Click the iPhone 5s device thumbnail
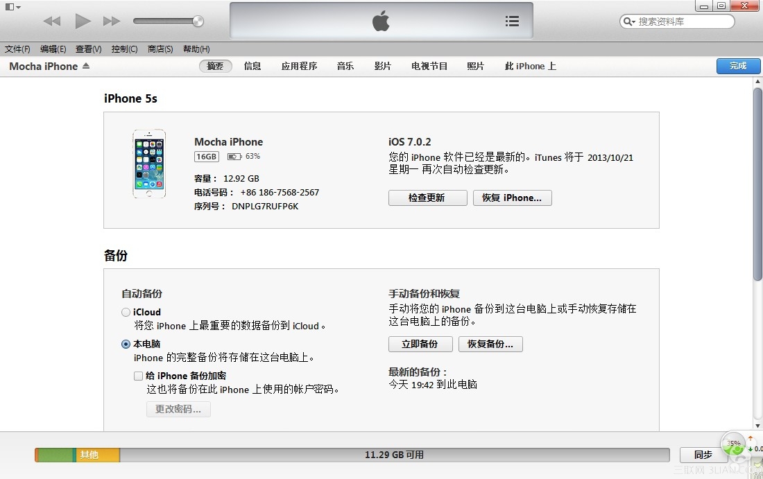Viewport: 763px width, 479px height. pyautogui.click(x=149, y=164)
